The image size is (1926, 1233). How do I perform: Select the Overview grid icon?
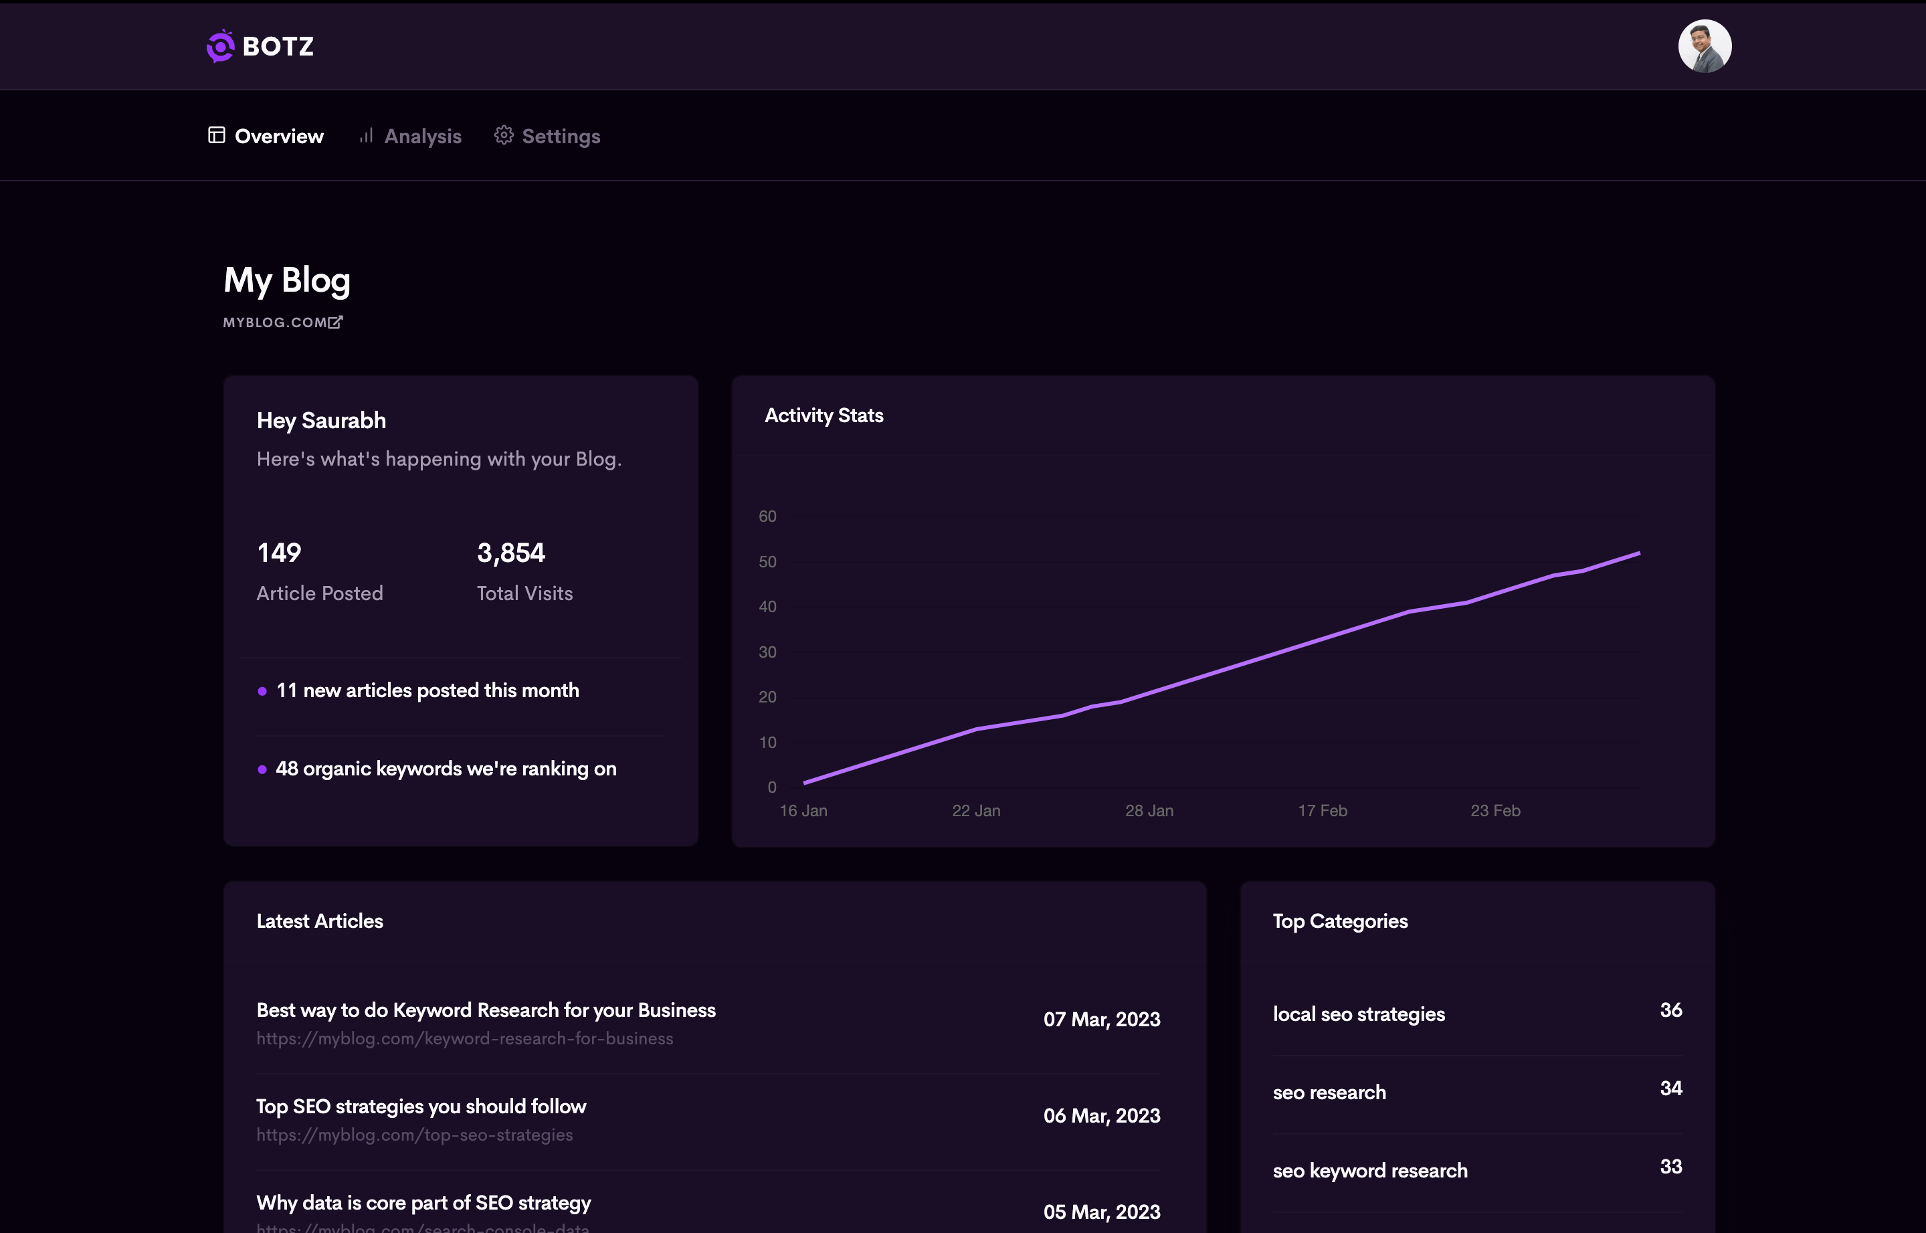click(x=216, y=135)
